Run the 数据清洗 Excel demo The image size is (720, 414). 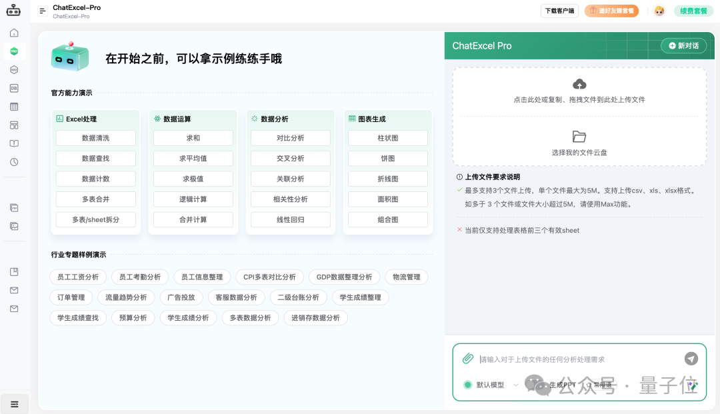tap(95, 138)
